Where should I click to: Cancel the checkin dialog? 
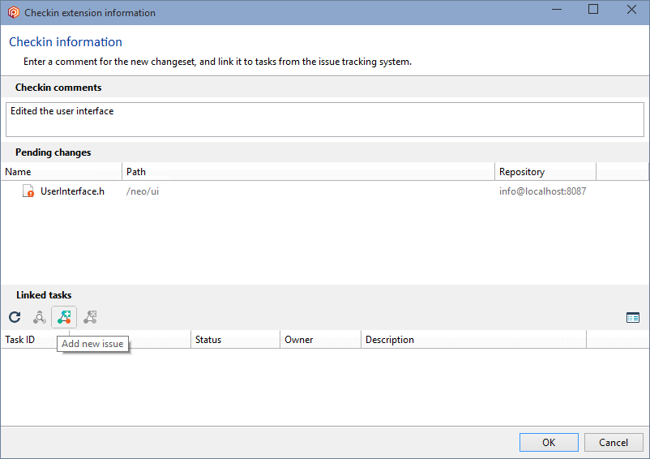click(x=614, y=443)
